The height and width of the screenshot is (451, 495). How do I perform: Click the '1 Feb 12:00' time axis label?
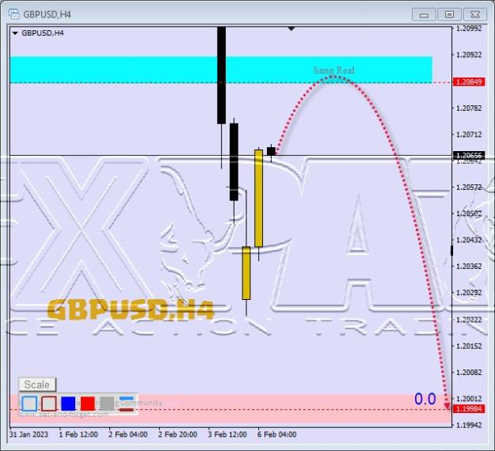coord(78,434)
